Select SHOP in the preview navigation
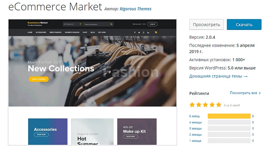Image resolution: width=270 pixels, height=147 pixels. (85, 32)
